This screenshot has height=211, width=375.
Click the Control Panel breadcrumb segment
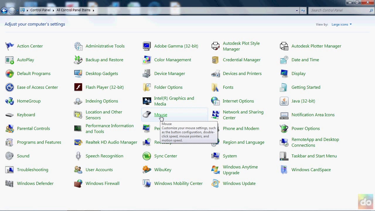[40, 10]
